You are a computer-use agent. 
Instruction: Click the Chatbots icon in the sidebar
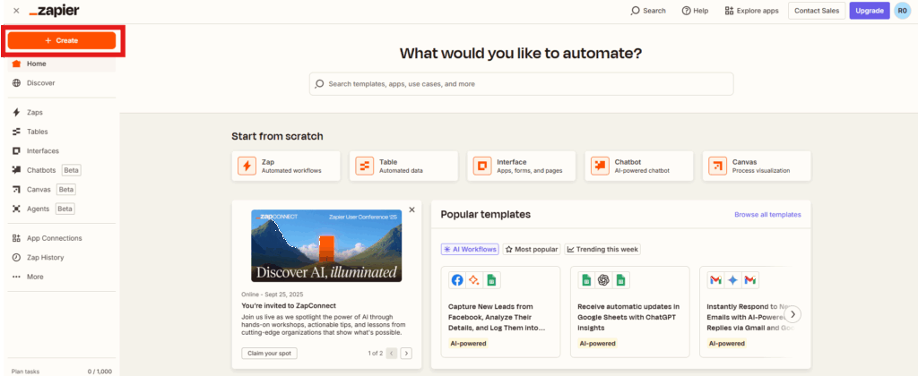click(x=16, y=170)
